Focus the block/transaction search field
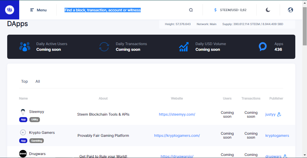 pyautogui.click(x=103, y=10)
